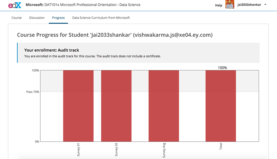
Task: Select the Survey 02 axis label
Action: point(116,150)
